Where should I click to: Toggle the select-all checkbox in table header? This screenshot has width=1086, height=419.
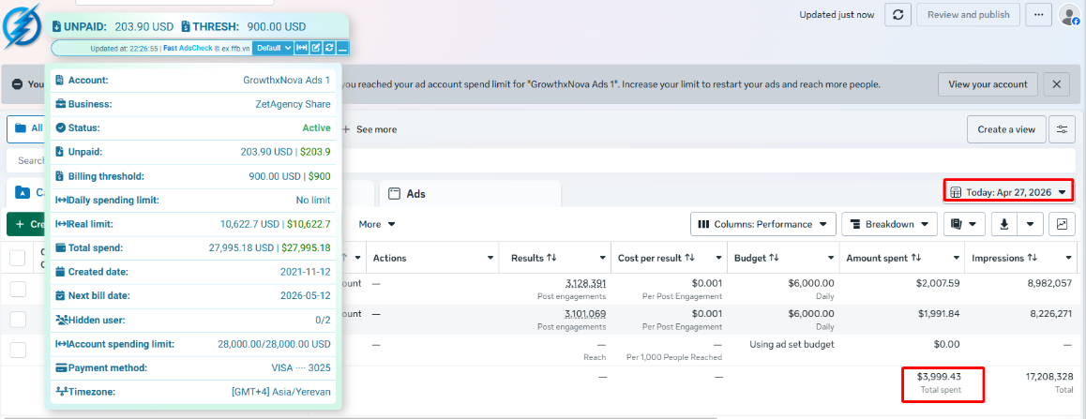(18, 258)
